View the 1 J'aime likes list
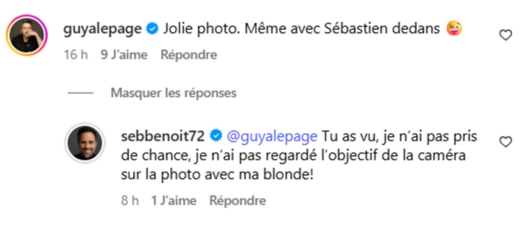The width and height of the screenshot is (526, 225). (174, 201)
